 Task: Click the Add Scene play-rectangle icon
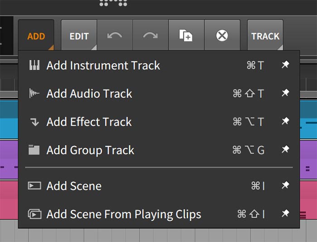point(34,185)
